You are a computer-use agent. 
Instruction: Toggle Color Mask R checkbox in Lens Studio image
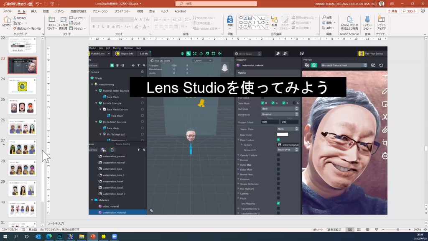coord(262,103)
